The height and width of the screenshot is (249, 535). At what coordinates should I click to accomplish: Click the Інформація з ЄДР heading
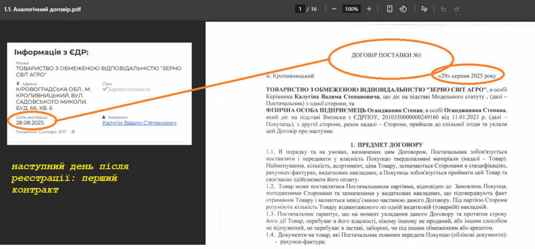pyautogui.click(x=51, y=53)
